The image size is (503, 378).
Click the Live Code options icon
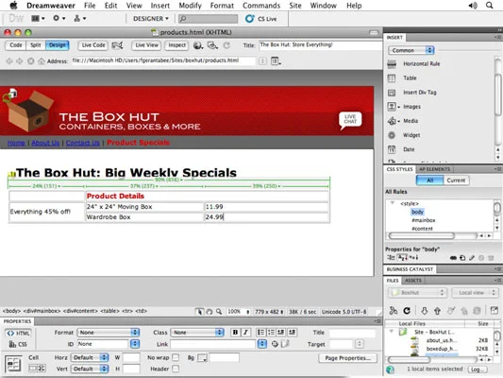coord(117,45)
